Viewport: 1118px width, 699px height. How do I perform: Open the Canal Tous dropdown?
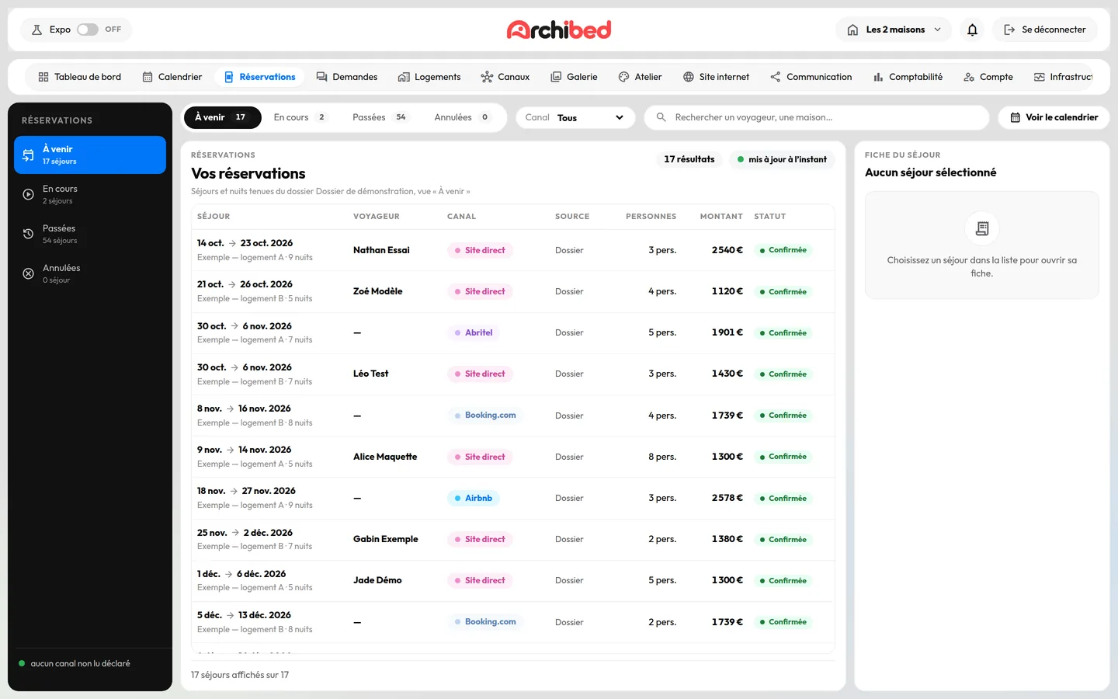click(575, 117)
